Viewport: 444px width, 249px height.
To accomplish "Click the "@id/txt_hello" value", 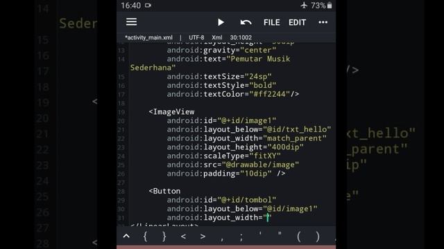I will point(297,129).
